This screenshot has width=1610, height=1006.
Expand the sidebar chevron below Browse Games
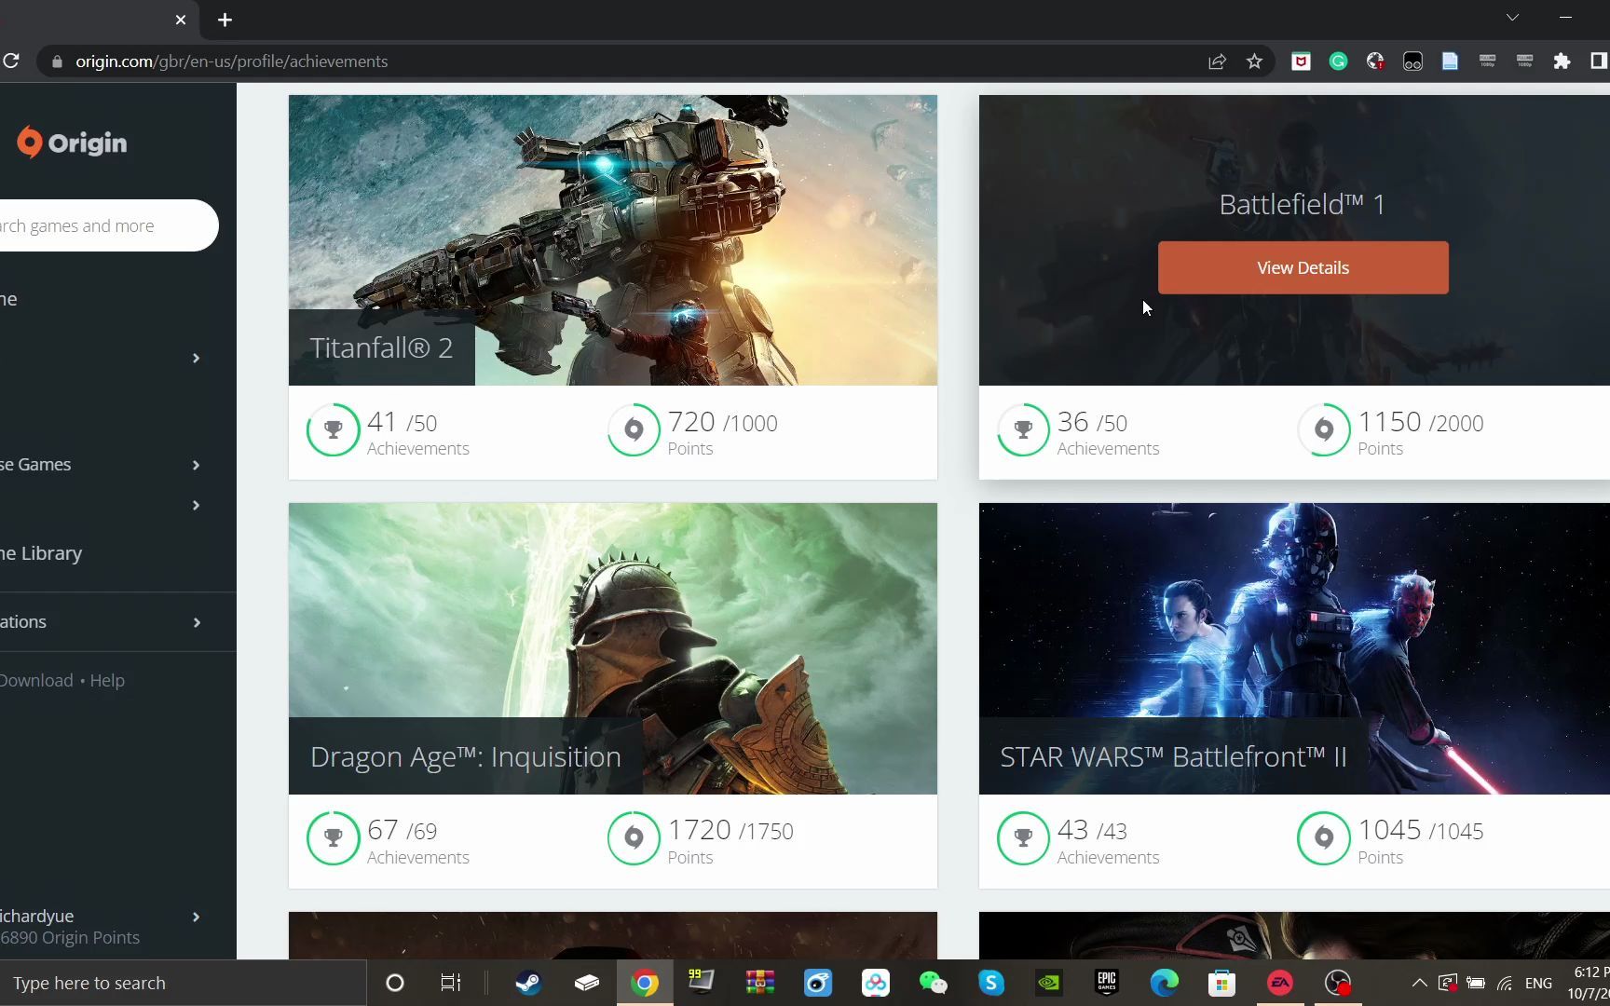(196, 505)
